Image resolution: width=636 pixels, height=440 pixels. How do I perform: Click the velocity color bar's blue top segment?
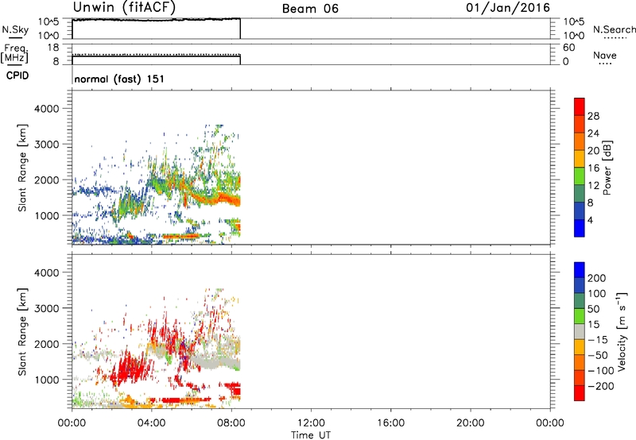click(580, 270)
